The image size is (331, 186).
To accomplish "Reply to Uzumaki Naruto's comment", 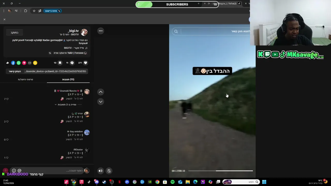I will click(x=69, y=99).
